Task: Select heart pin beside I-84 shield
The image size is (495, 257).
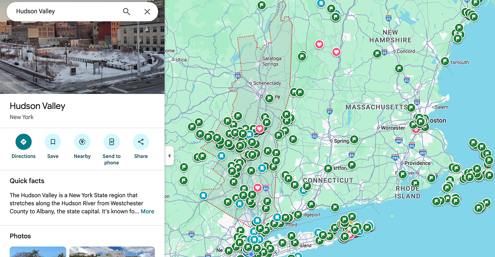Action: point(257,187)
